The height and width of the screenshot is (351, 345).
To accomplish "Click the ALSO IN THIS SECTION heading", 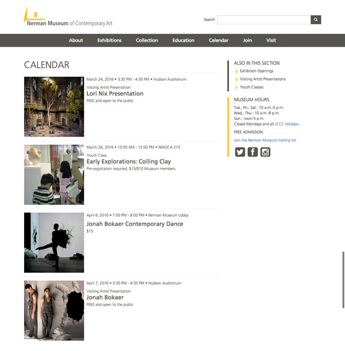I will (x=256, y=63).
